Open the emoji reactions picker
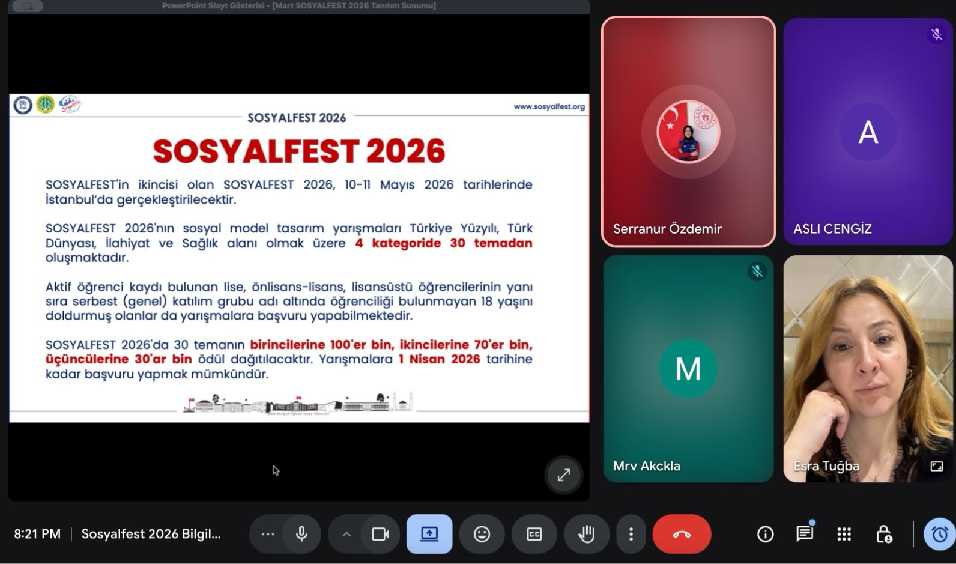The height and width of the screenshot is (564, 956). tap(482, 534)
